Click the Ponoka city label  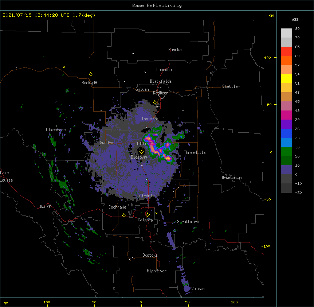coord(175,50)
